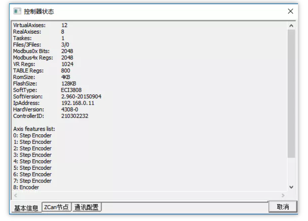Viewport: 308px width, 221px height.
Task: Click the Taskes: label
Action: [22, 38]
